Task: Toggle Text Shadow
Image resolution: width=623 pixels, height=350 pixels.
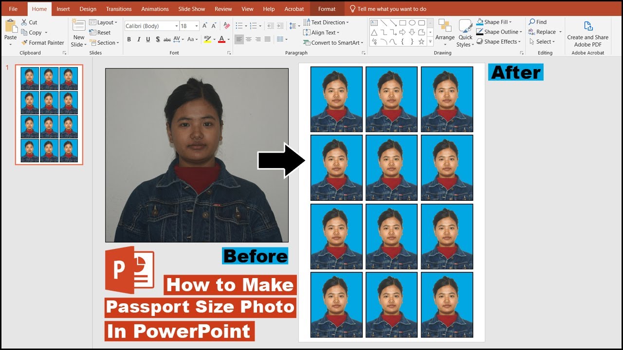Action: pyautogui.click(x=158, y=39)
